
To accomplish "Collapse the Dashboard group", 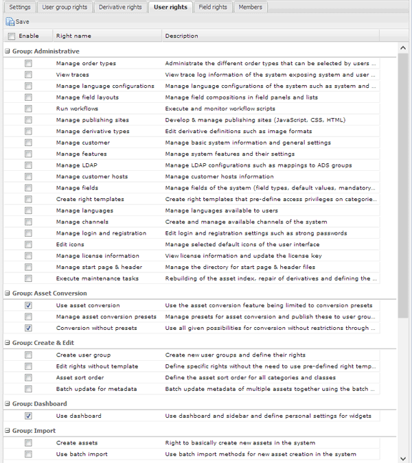I will 8,403.
